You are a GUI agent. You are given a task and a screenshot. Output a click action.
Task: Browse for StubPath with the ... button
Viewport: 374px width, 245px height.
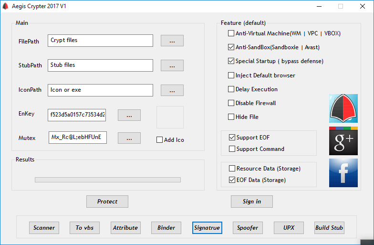[172, 65]
